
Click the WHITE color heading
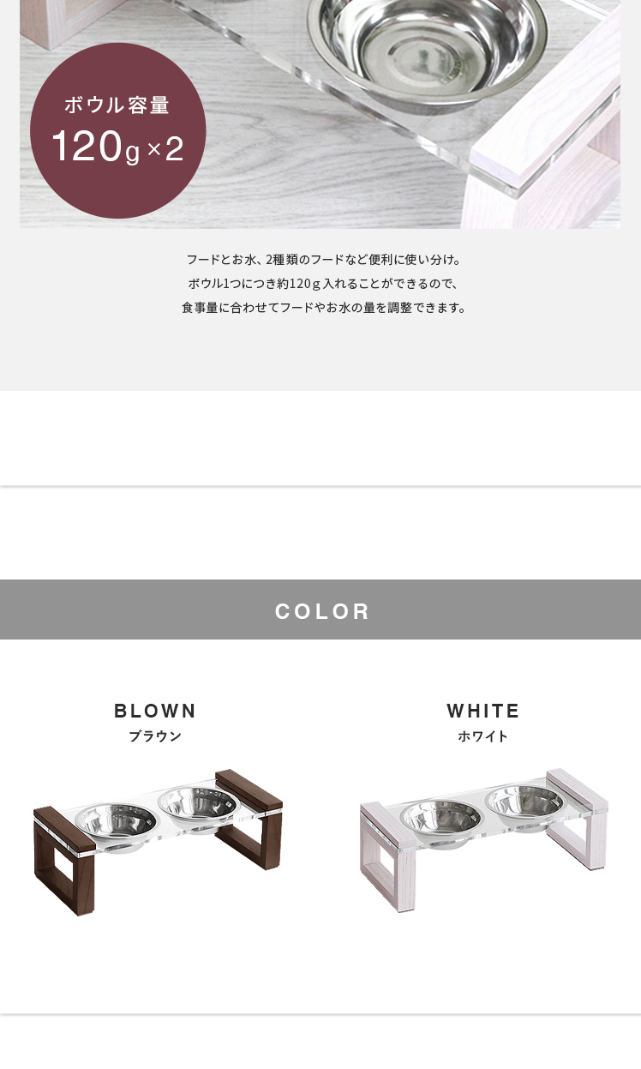coord(483,711)
